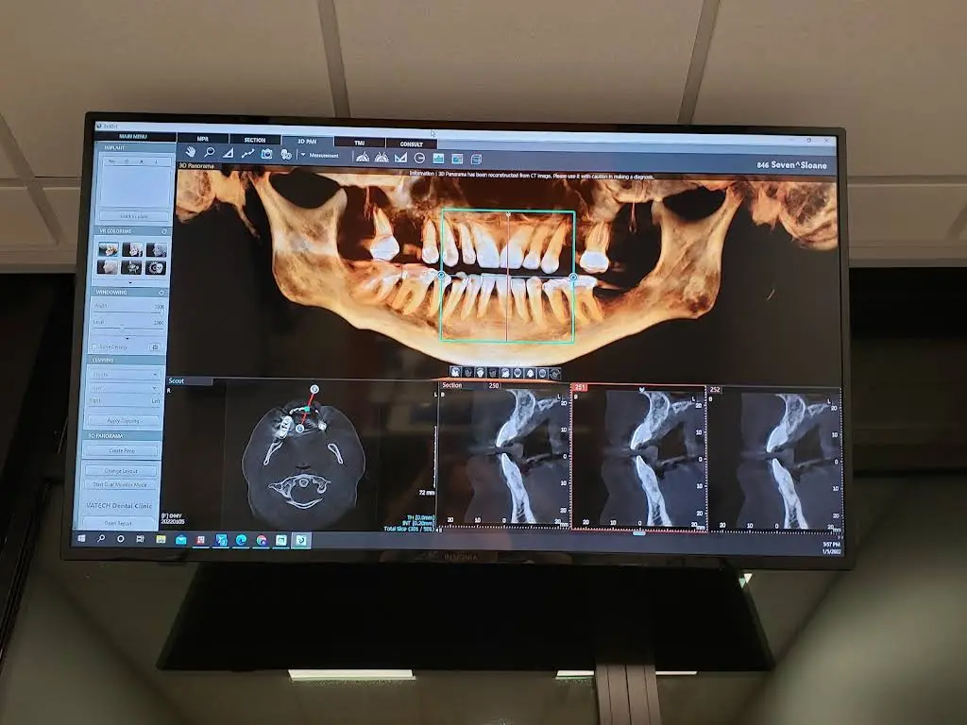
Task: Click the right panorama box handle
Action: [573, 278]
